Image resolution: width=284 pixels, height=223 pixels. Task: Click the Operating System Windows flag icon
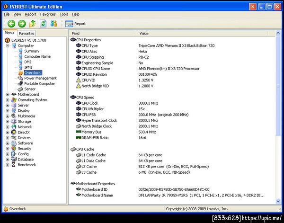pos(14,100)
